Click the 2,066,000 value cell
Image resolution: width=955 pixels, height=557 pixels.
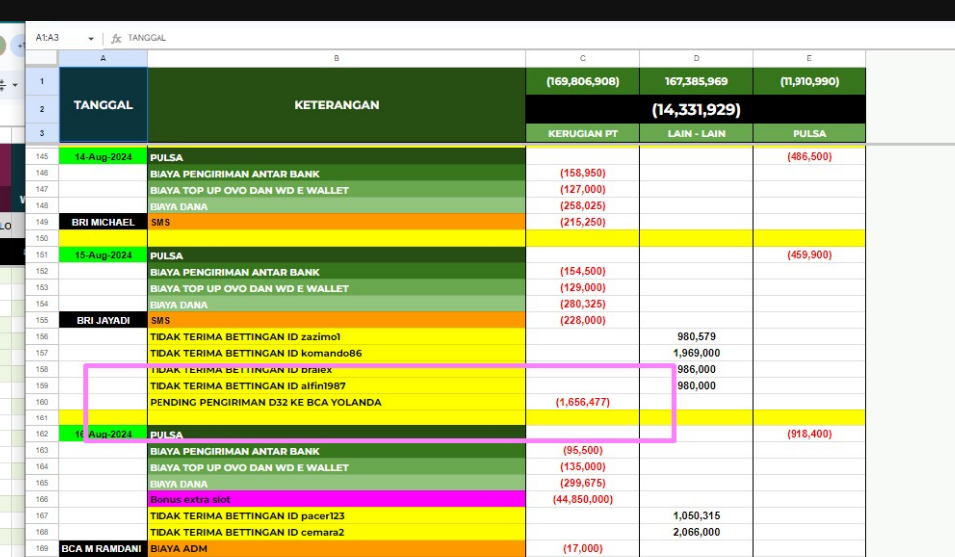tap(696, 532)
